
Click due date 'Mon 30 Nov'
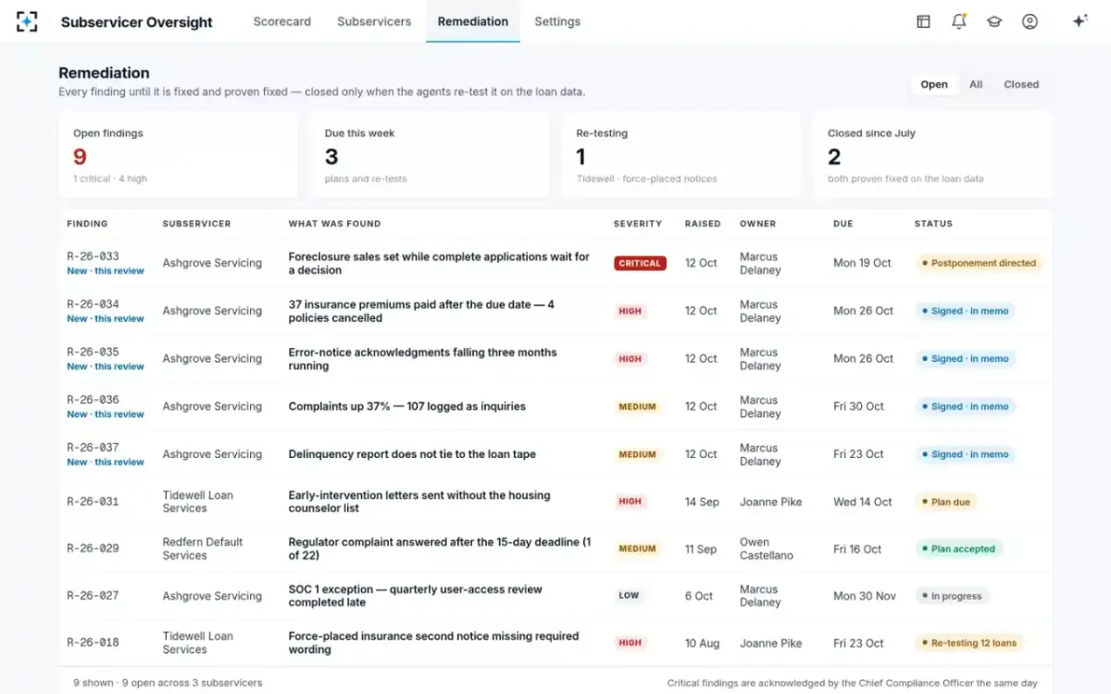tap(865, 596)
